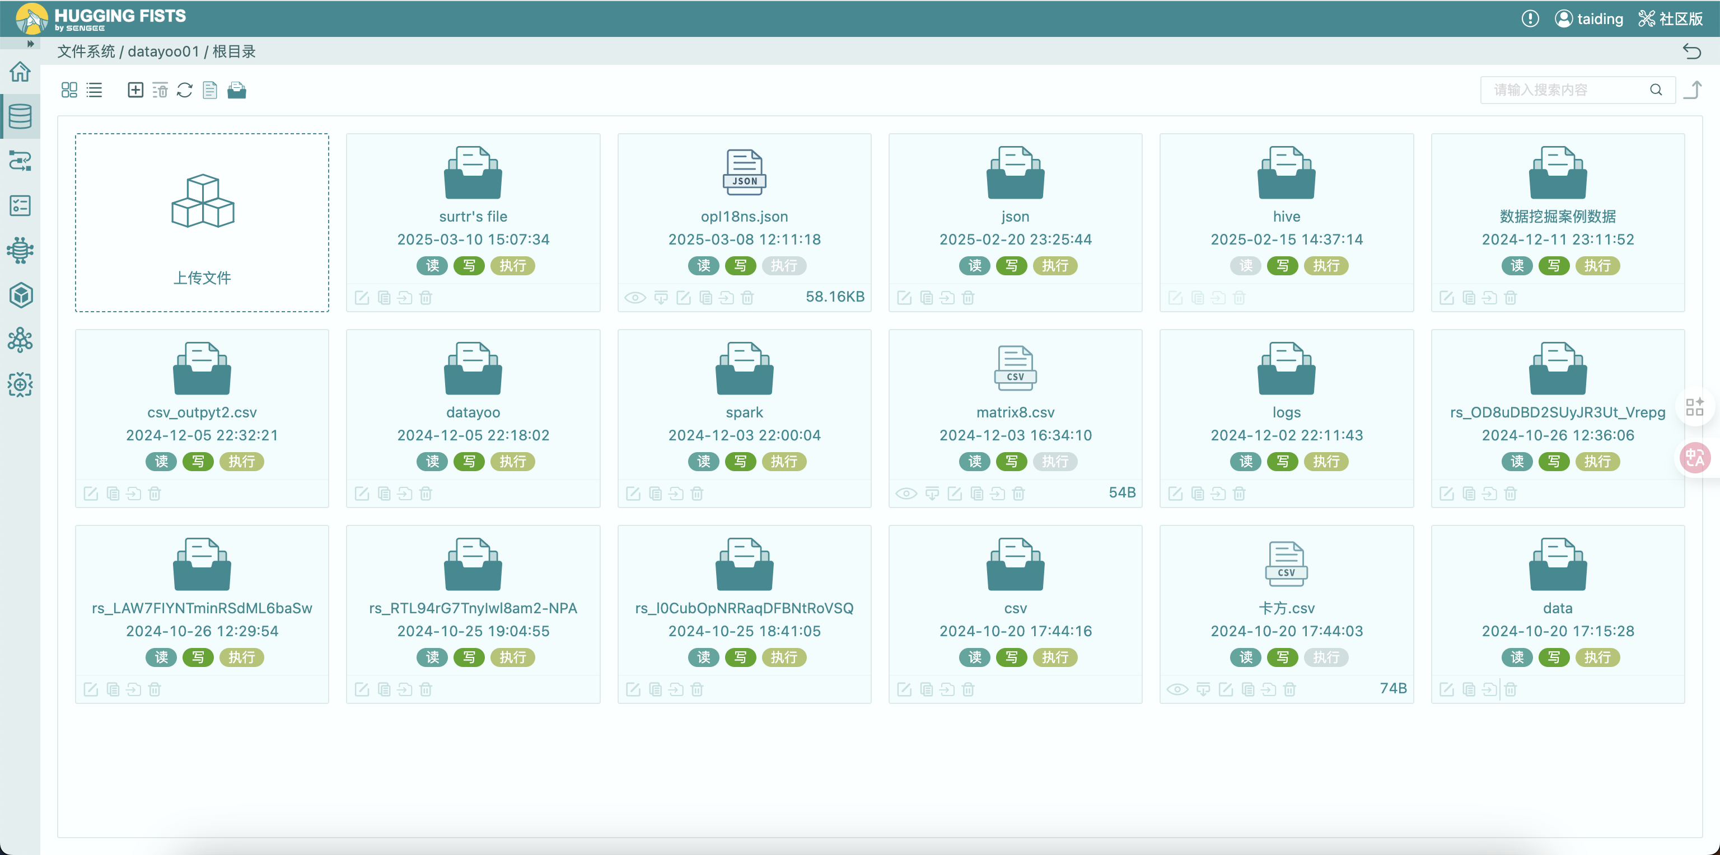
Task: Click the back arrow at top right
Action: click(1691, 51)
